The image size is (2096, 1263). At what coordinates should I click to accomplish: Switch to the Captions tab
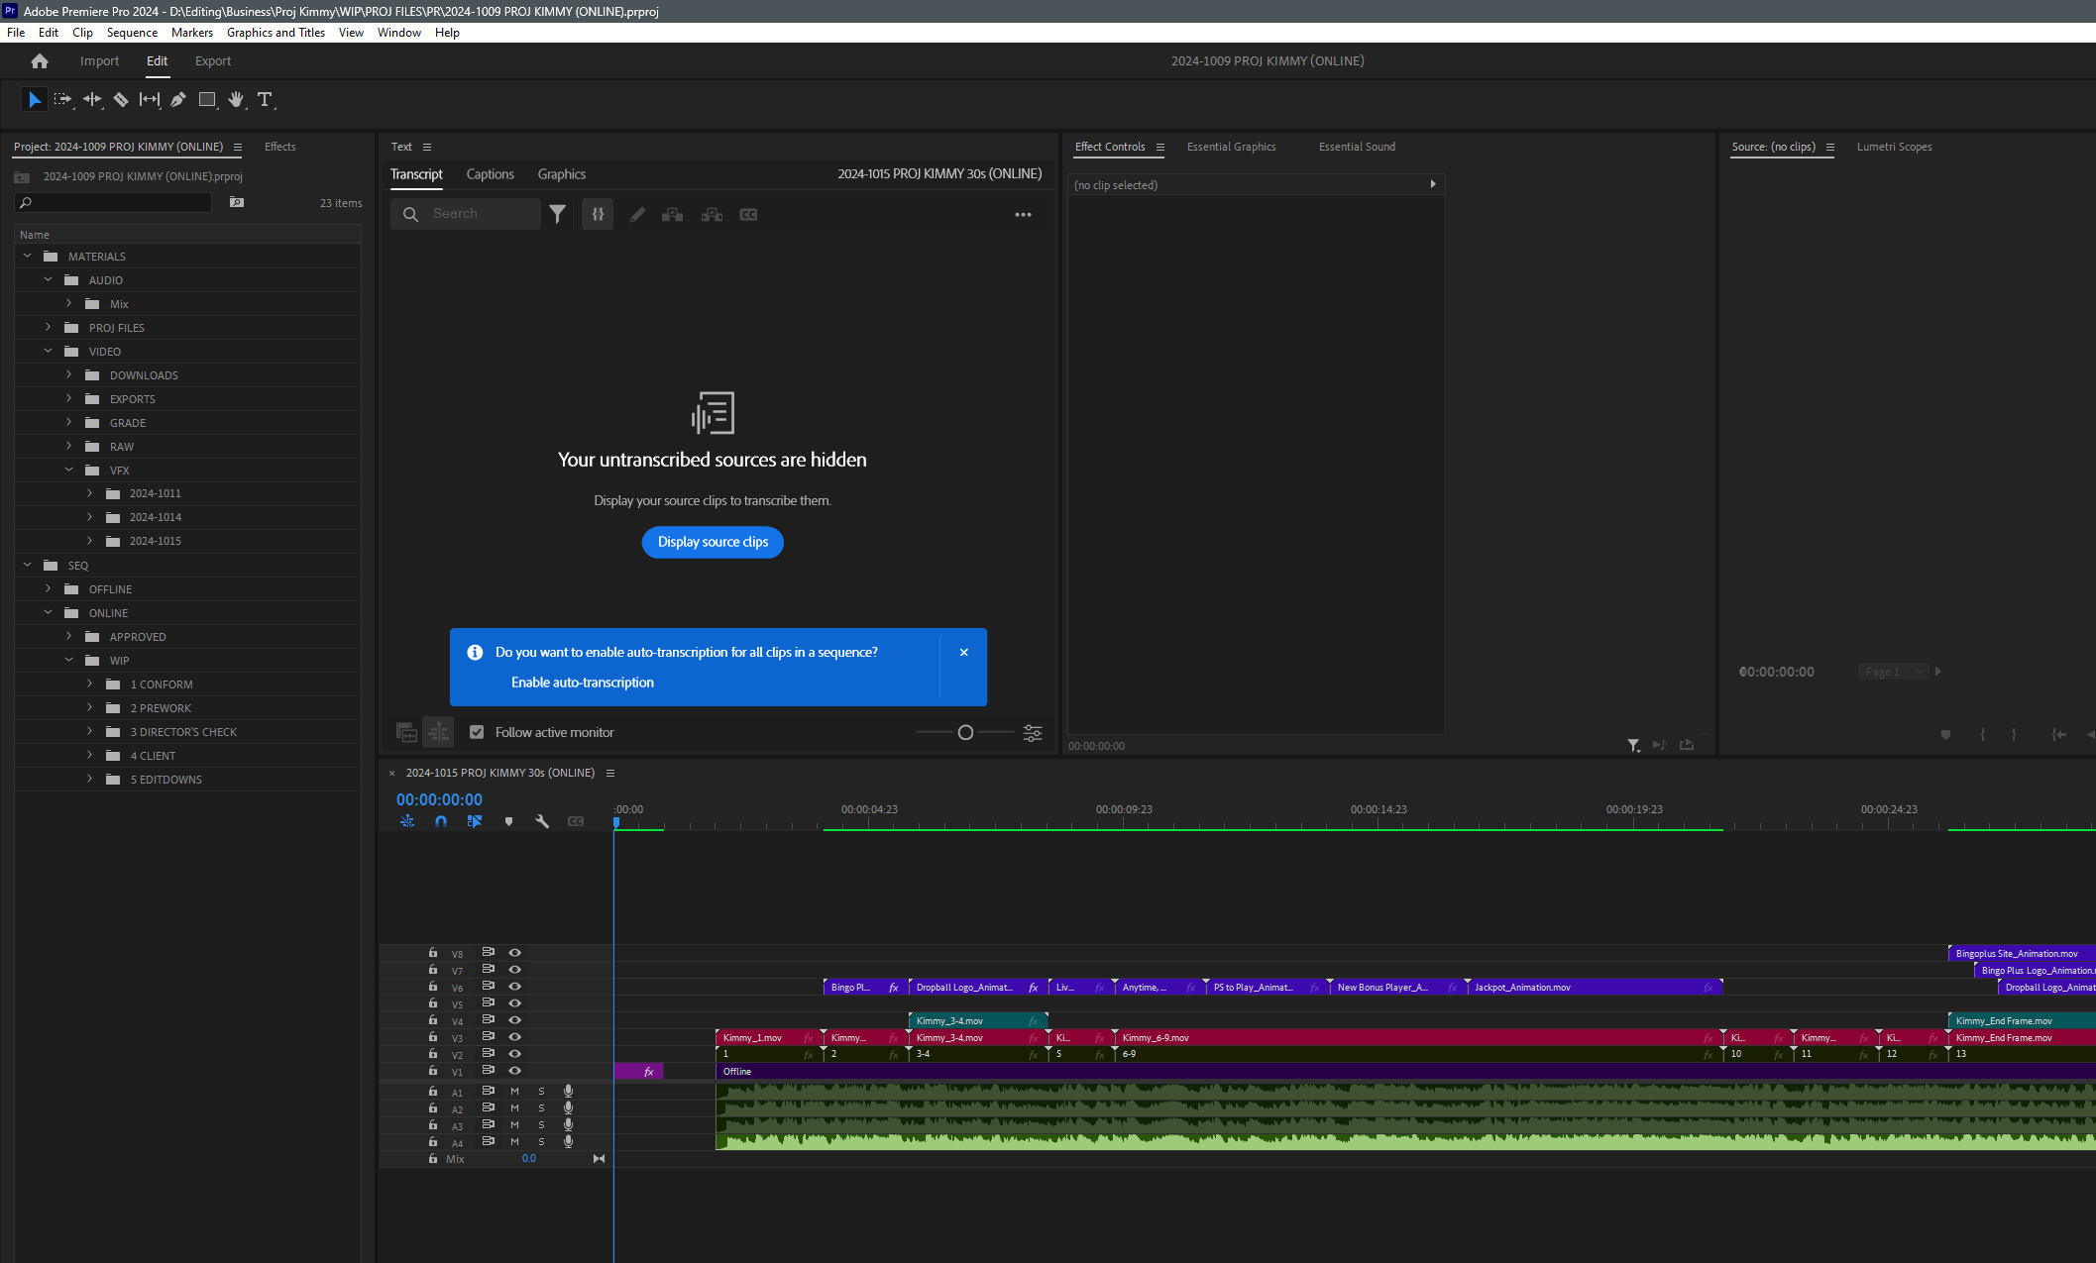[490, 173]
